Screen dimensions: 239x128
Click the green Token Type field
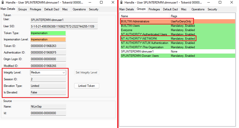48,33
